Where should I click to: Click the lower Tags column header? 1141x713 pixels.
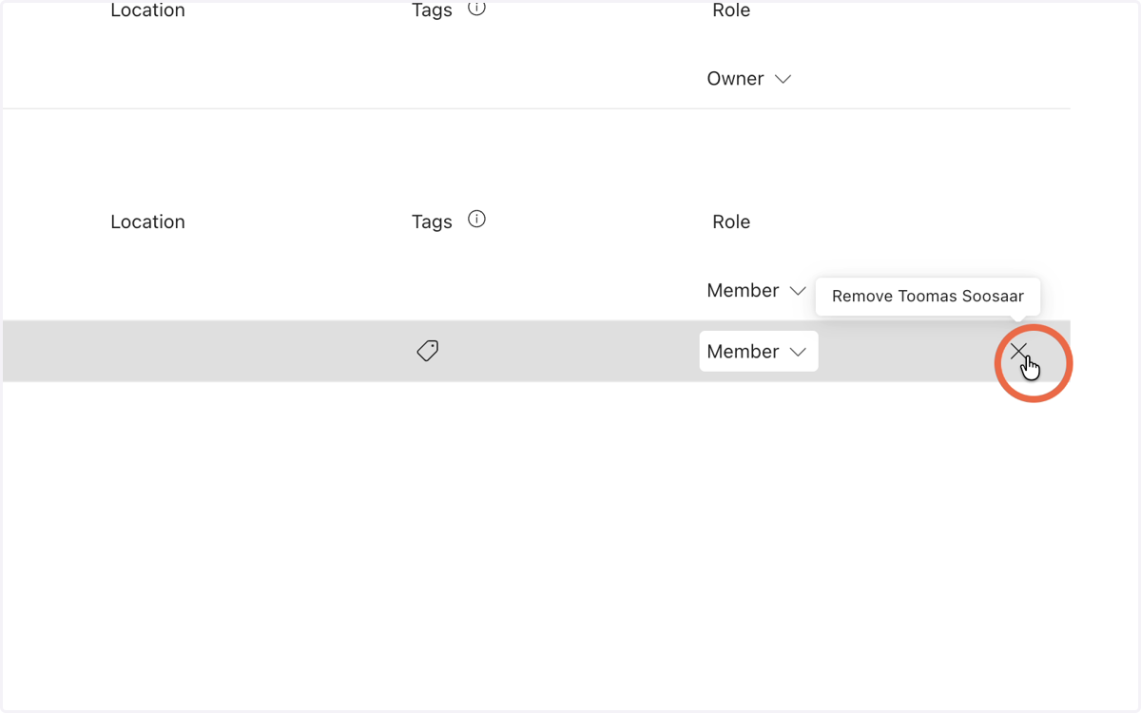[432, 222]
